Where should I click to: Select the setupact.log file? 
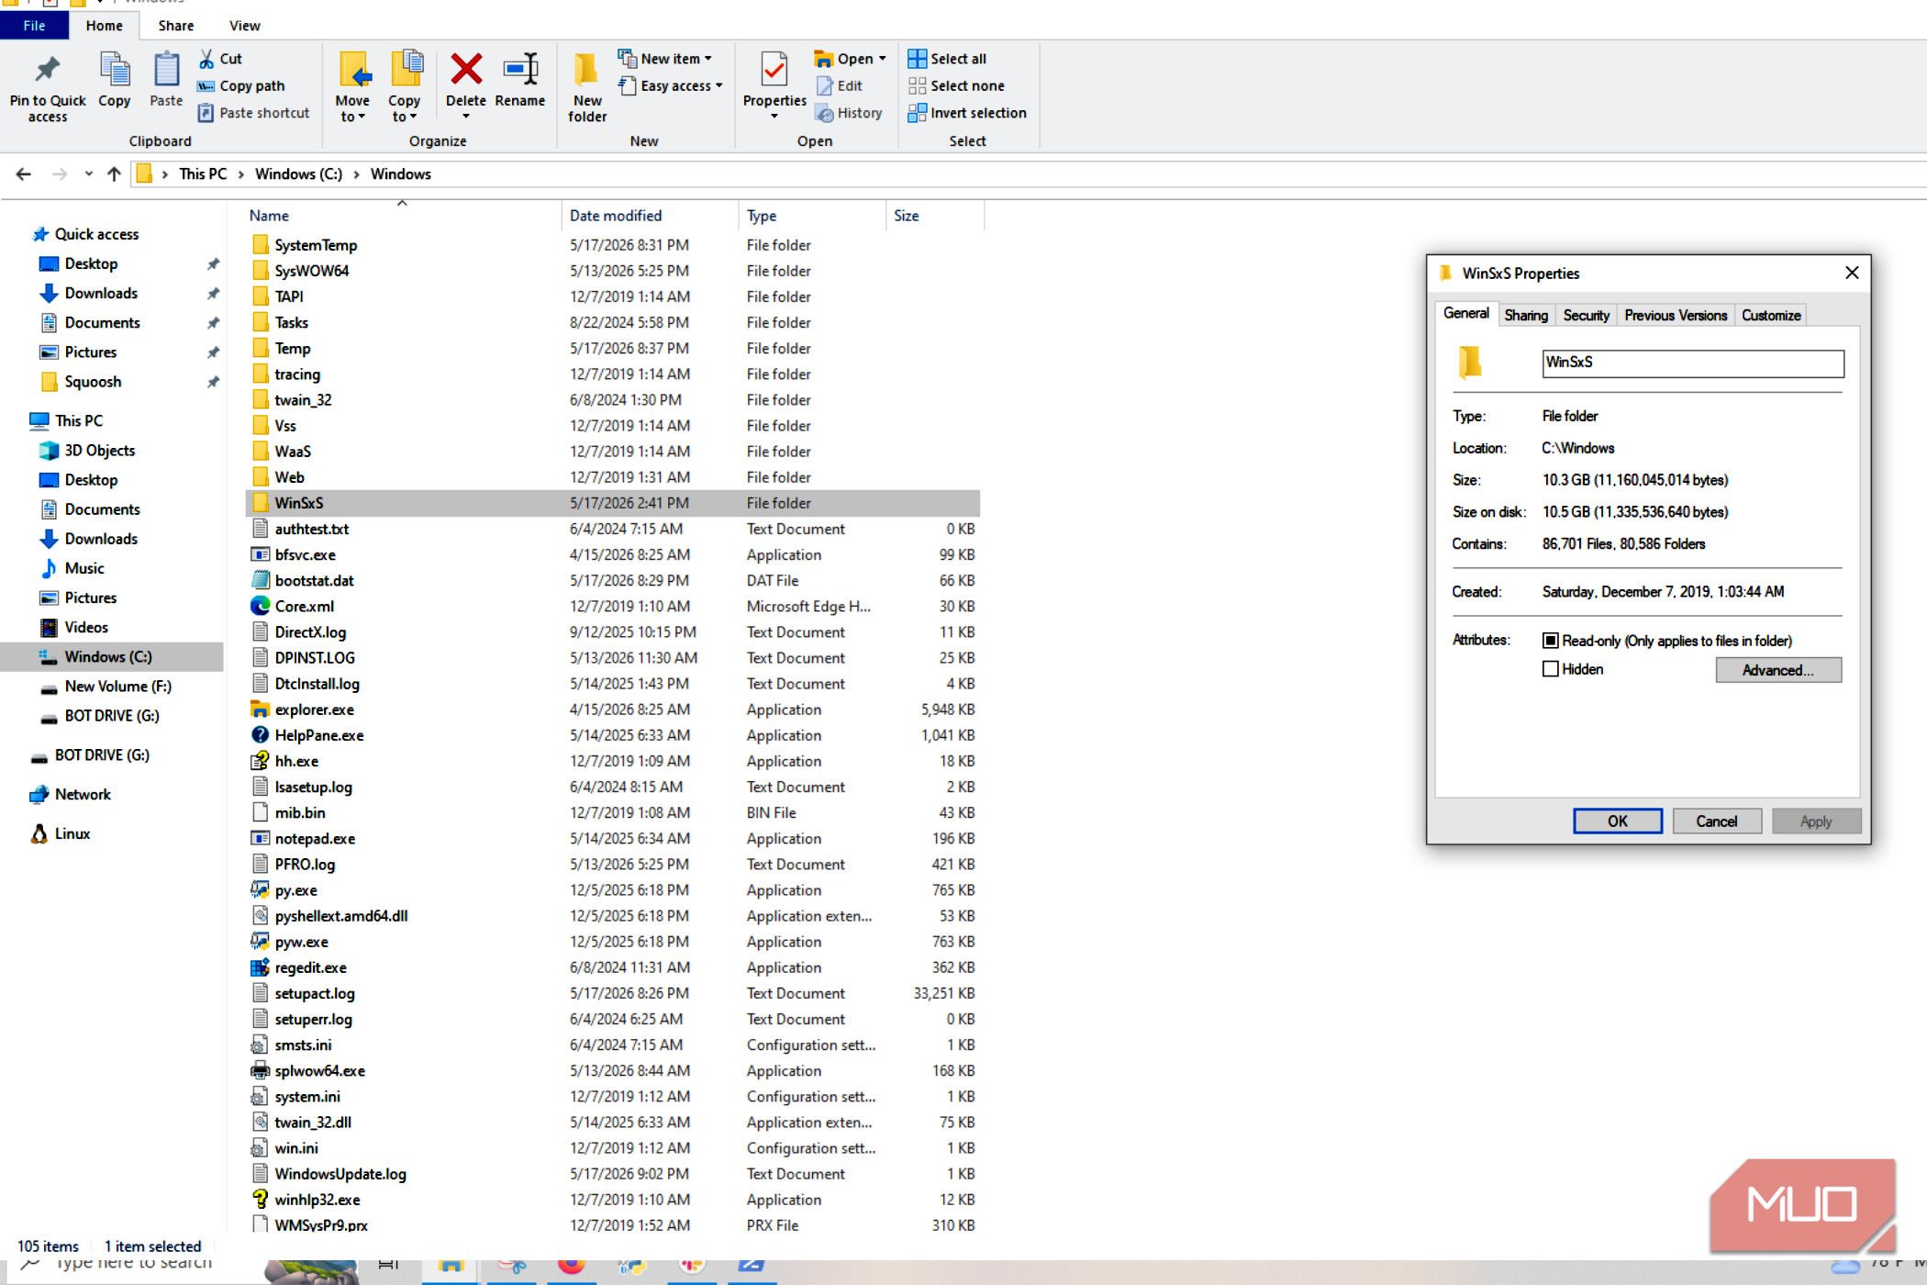coord(315,993)
